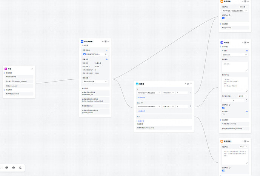Click the panel icon in 知识库检索 node header

pyautogui.click(x=105, y=42)
